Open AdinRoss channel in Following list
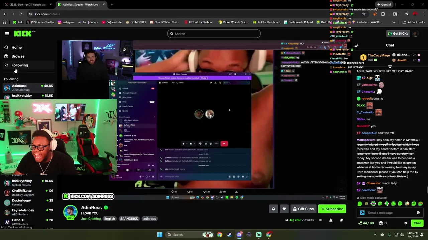The height and width of the screenshot is (240, 428). coord(28,88)
